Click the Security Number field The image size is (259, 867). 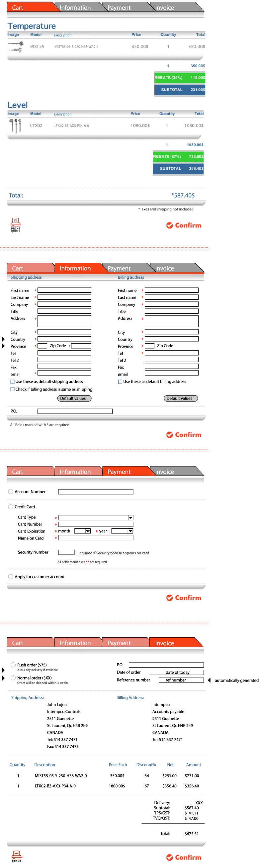point(66,552)
